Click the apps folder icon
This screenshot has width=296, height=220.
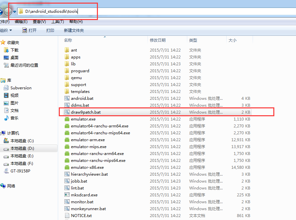(67, 57)
